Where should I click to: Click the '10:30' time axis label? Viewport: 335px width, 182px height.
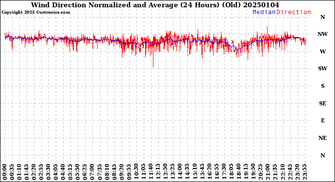point(136,172)
